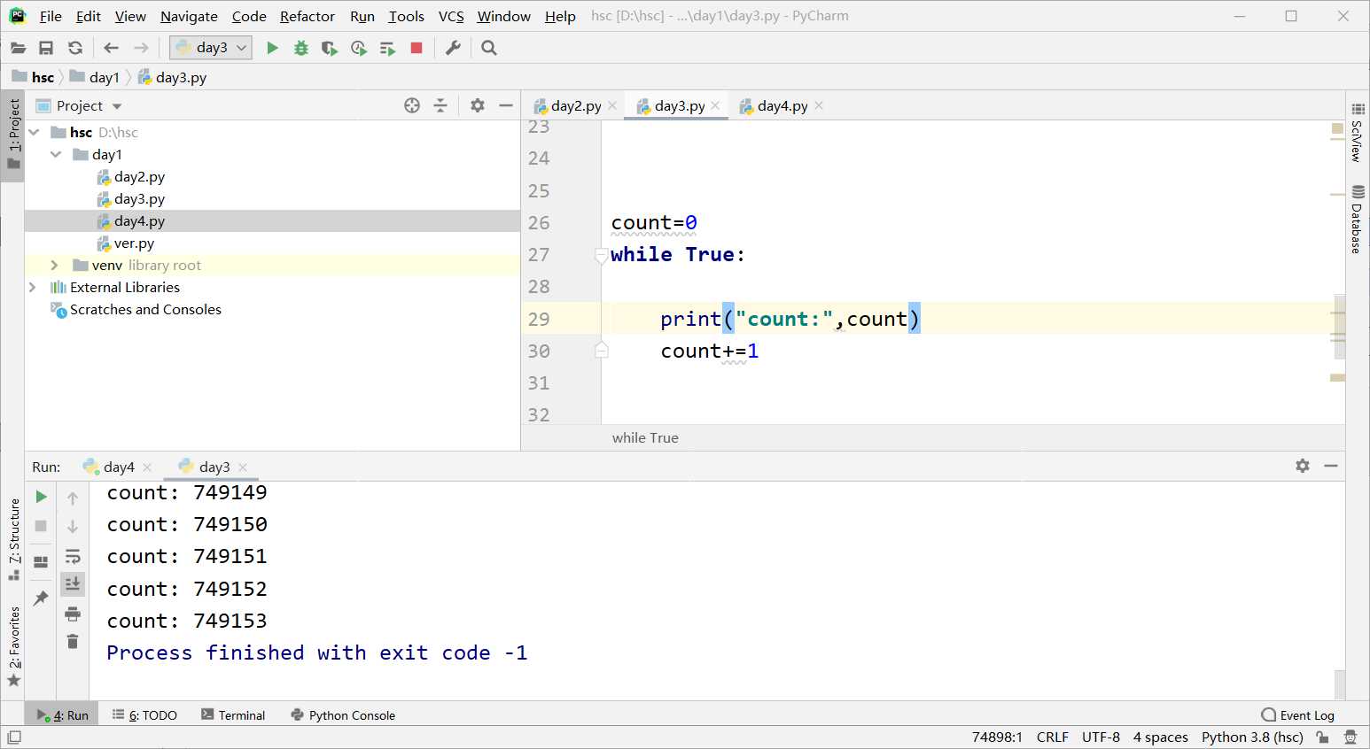Expand the venv library root folder
The image size is (1370, 749).
(54, 265)
